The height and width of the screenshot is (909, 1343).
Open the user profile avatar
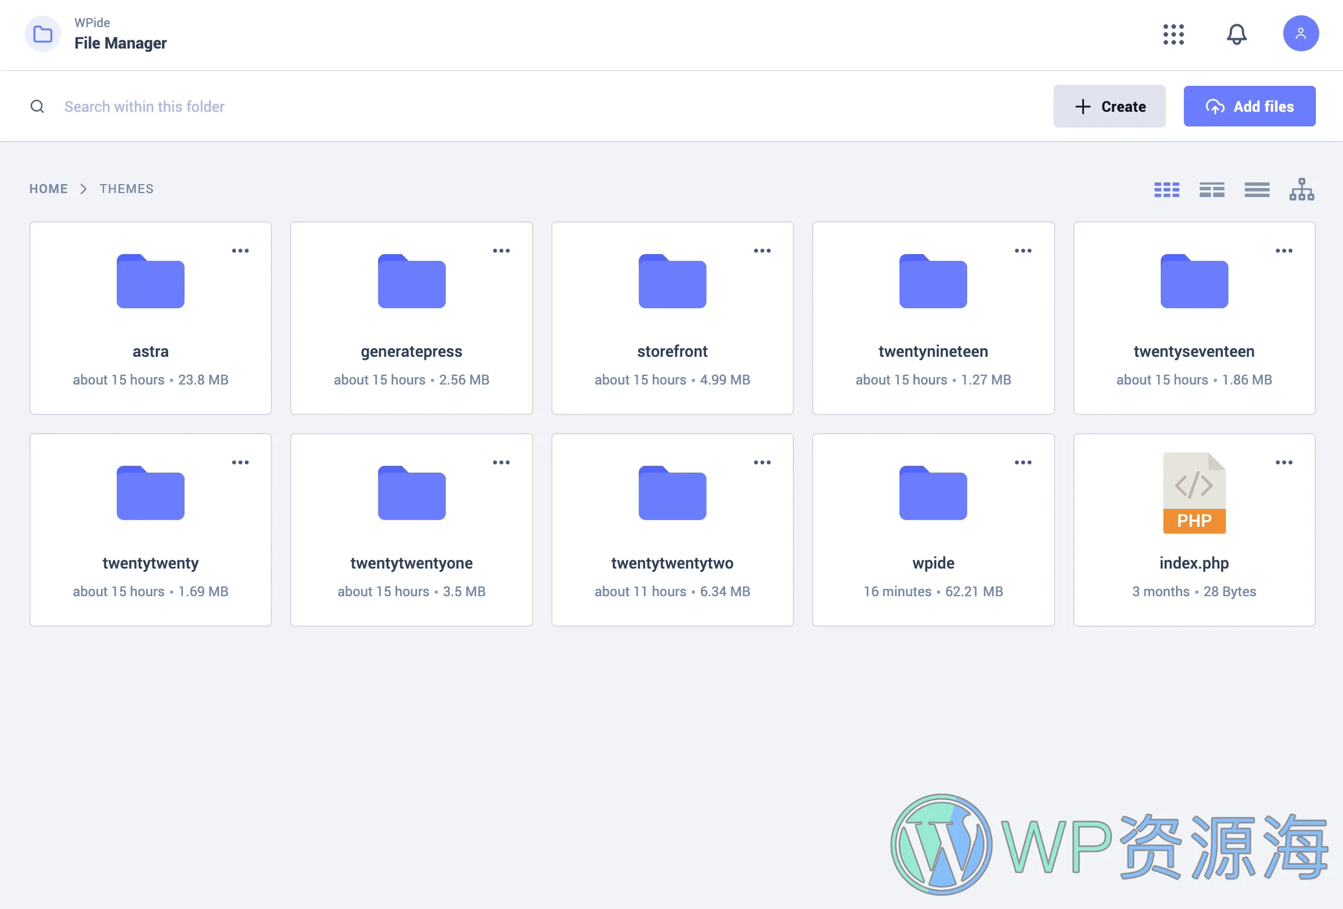[1300, 33]
